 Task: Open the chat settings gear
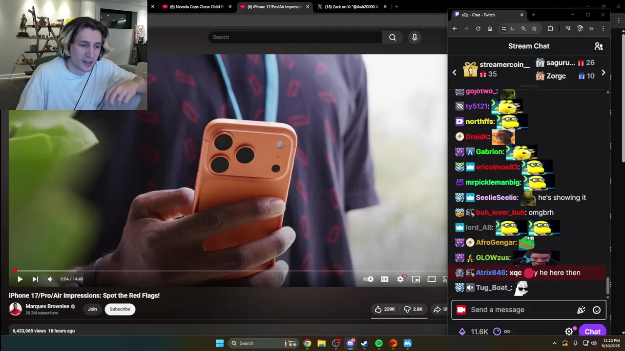(x=569, y=331)
